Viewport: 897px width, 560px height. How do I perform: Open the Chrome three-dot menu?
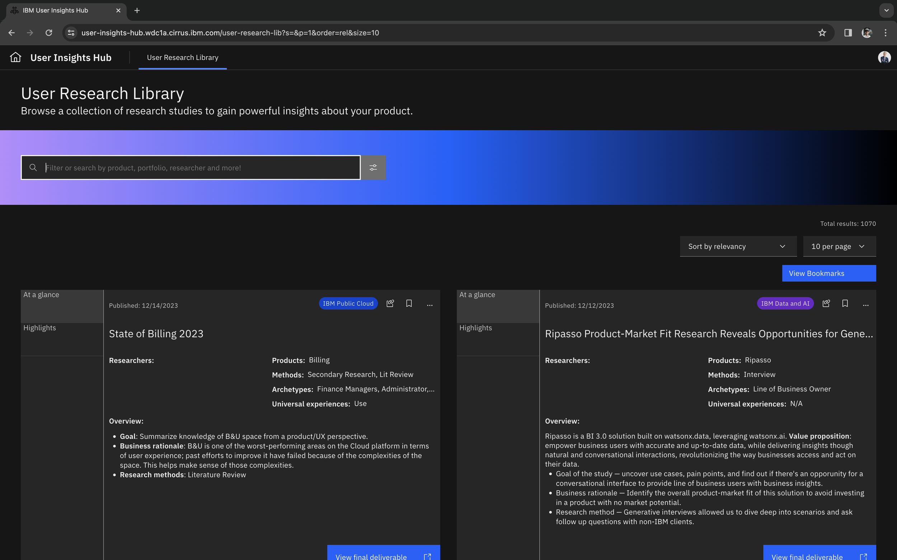pos(886,33)
